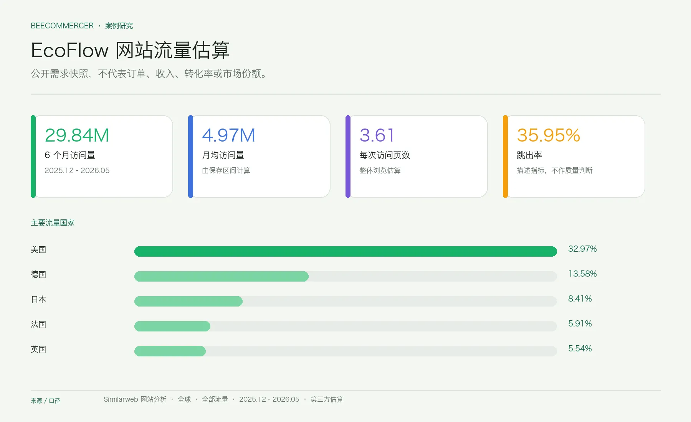Click the 美国 traffic bar
This screenshot has height=422, width=691.
345,251
